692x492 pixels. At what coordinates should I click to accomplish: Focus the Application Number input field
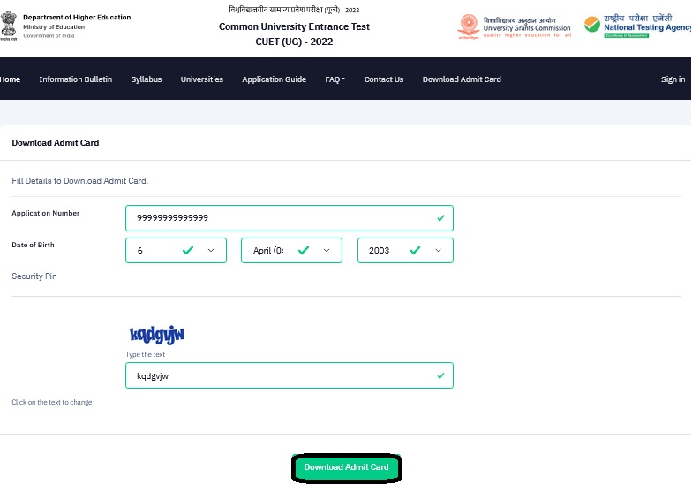click(x=290, y=218)
